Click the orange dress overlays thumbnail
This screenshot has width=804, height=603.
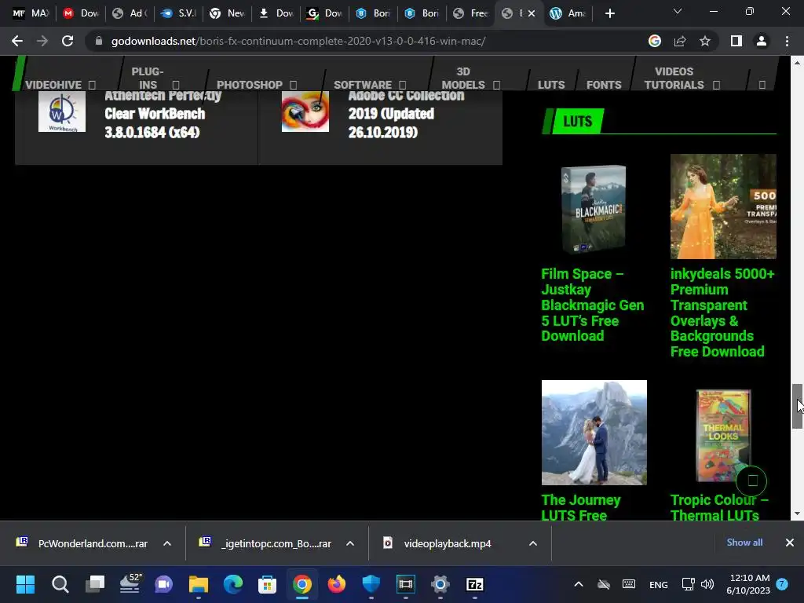[723, 206]
